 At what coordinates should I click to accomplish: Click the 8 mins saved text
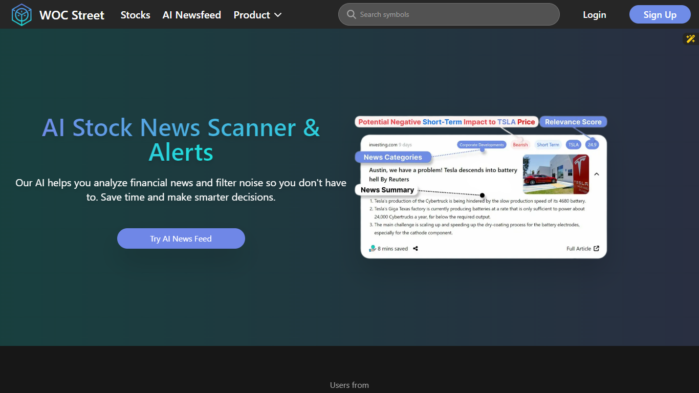click(392, 249)
